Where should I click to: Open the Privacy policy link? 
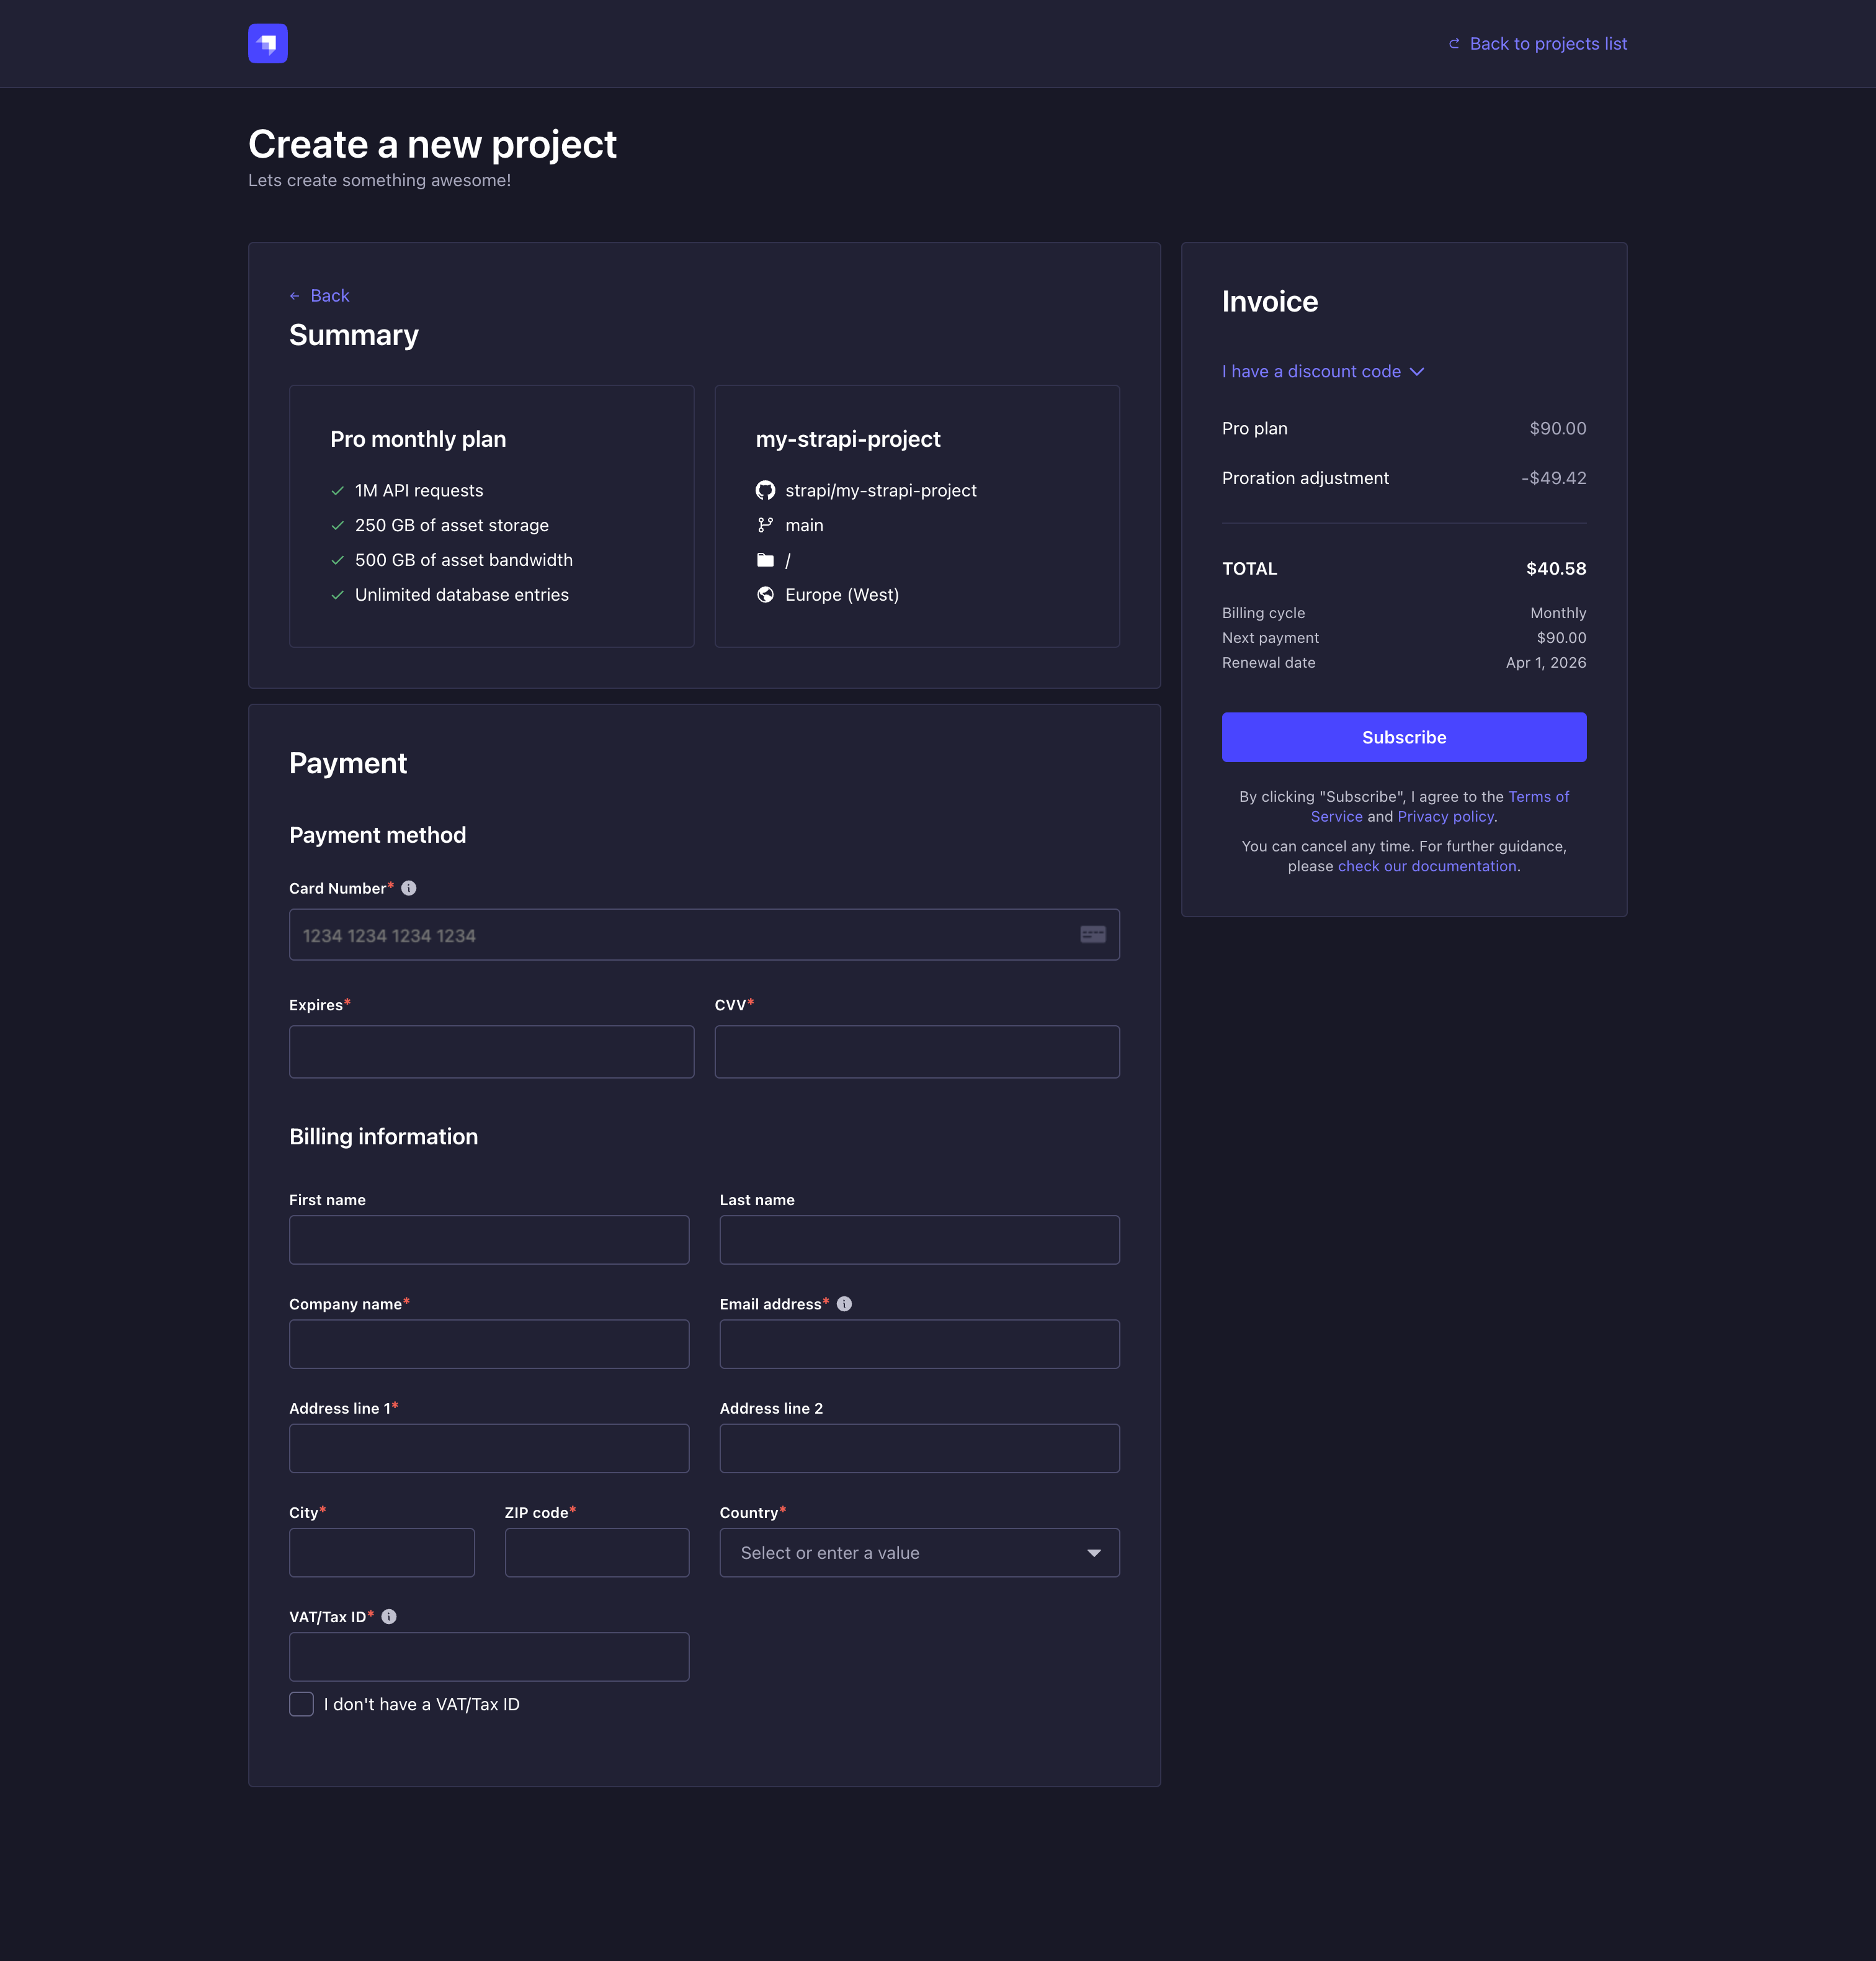(1445, 817)
